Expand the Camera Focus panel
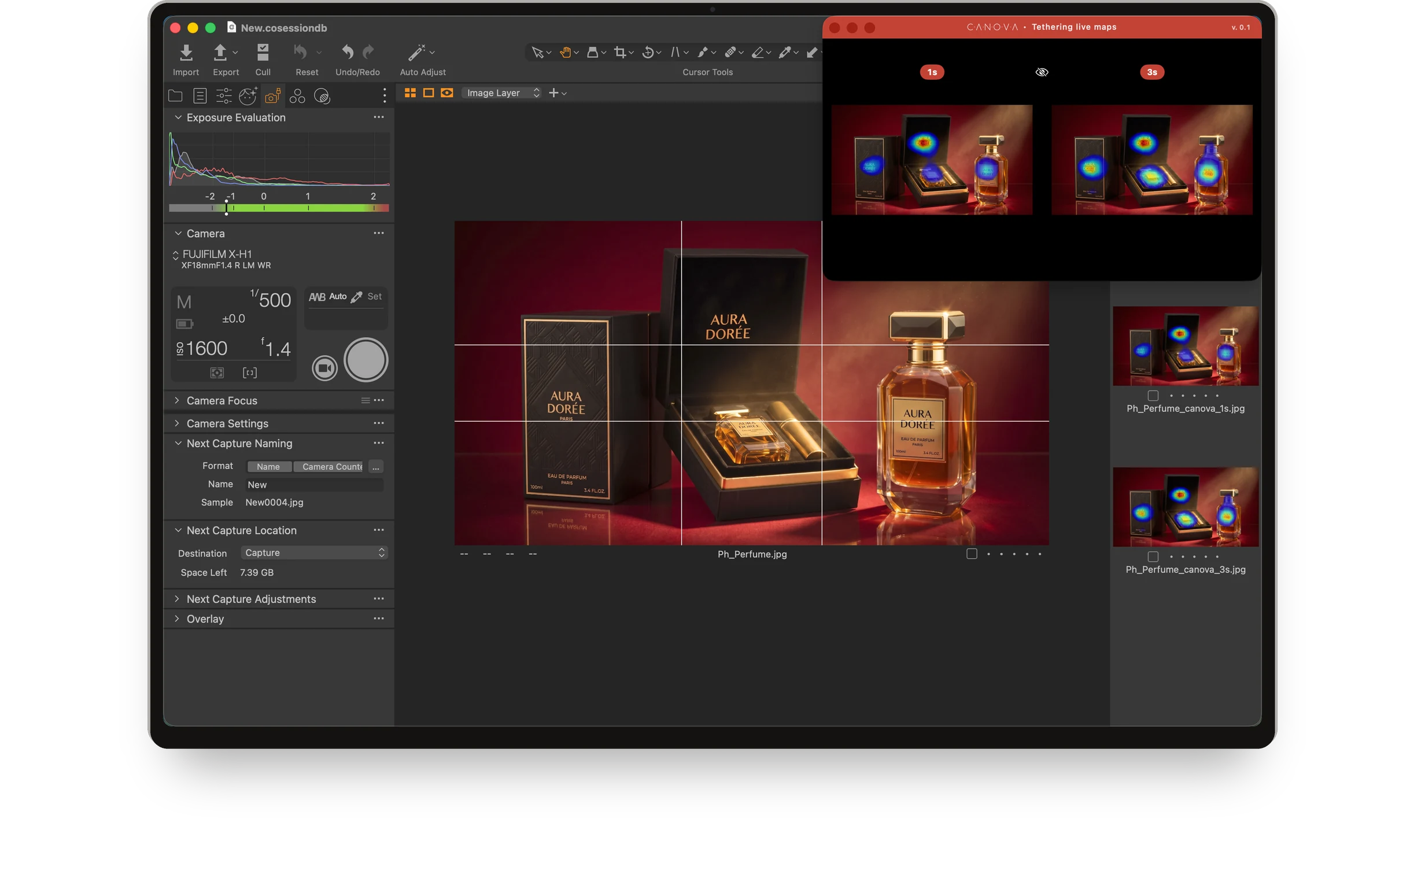Screen dimensions: 1425x885 (178, 401)
